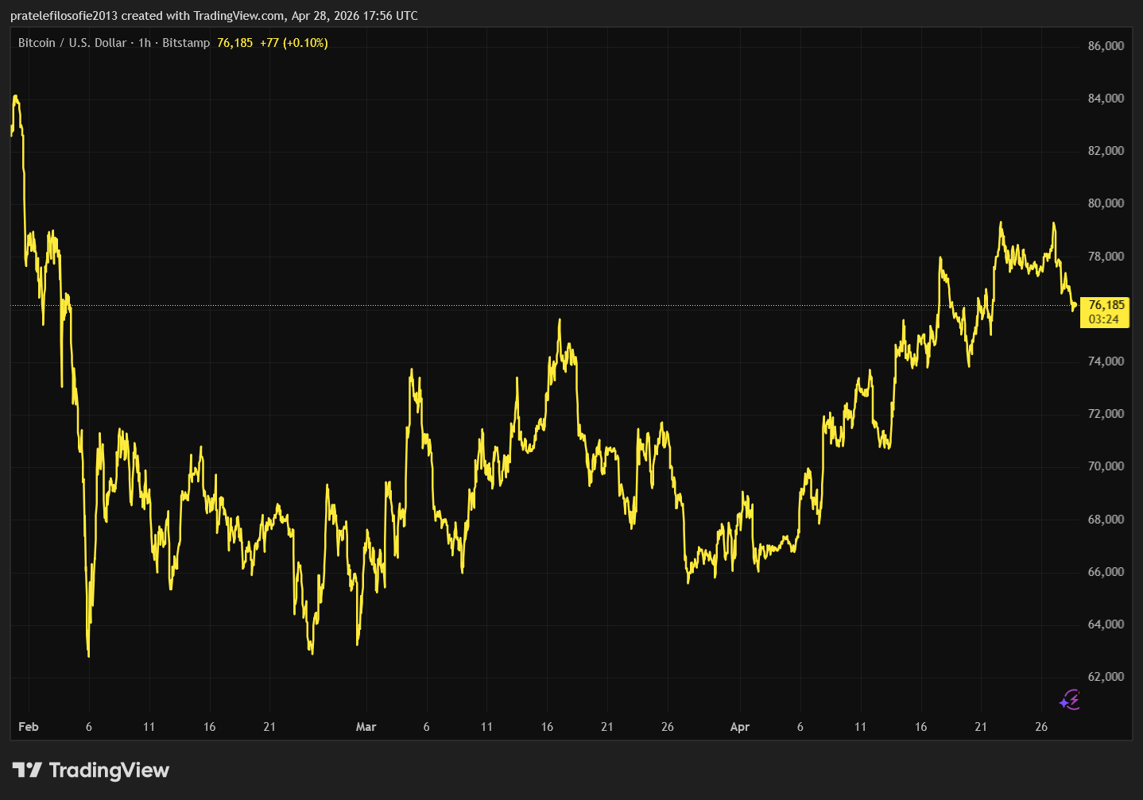Image resolution: width=1143 pixels, height=800 pixels.
Task: Click the 70,000 price axis label
Action: tap(1106, 466)
